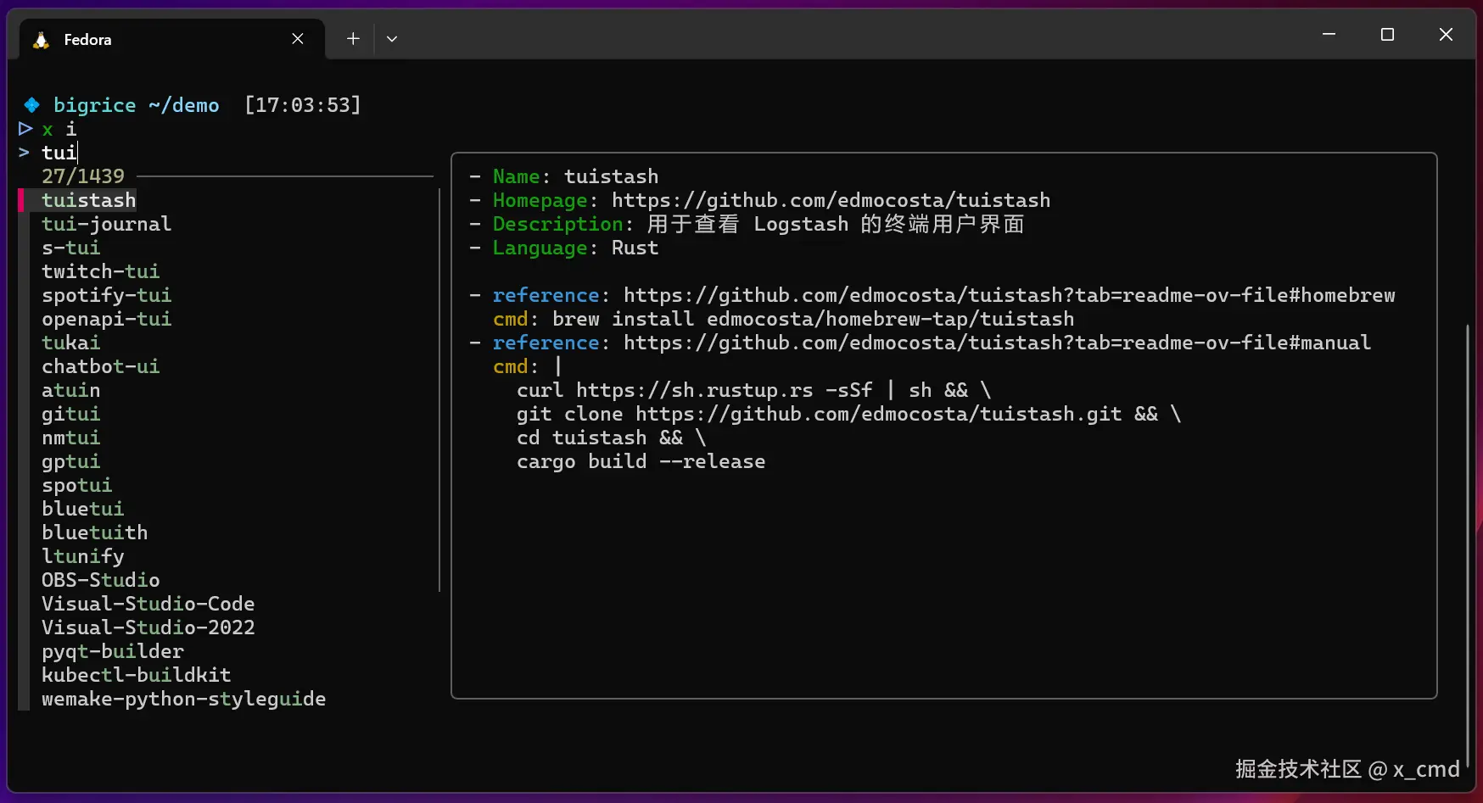Open the manual install reference link
Viewport: 1483px width, 803px height.
tap(997, 343)
